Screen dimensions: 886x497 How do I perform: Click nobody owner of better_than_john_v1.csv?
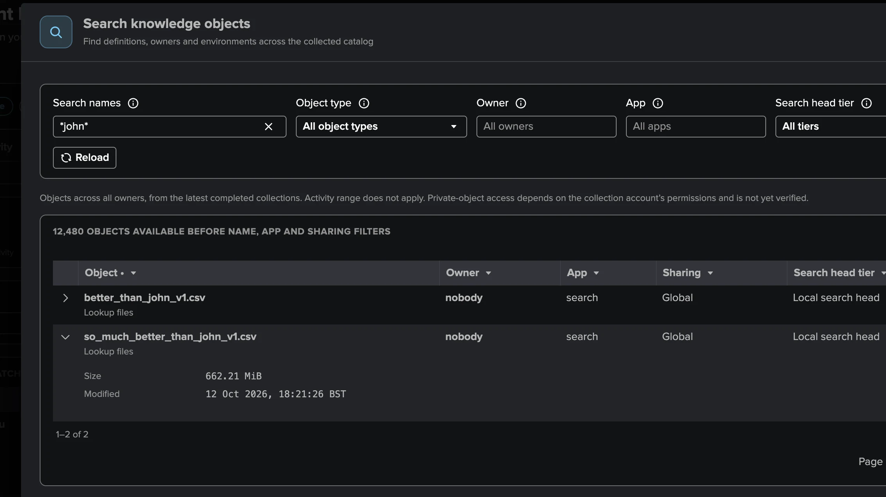[464, 298]
